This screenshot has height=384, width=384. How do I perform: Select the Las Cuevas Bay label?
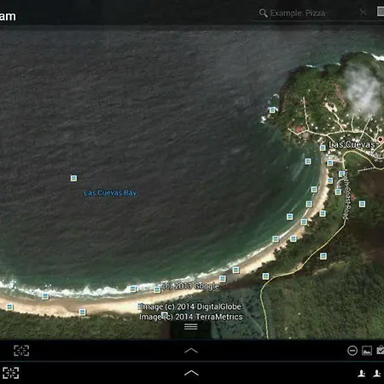(x=110, y=193)
